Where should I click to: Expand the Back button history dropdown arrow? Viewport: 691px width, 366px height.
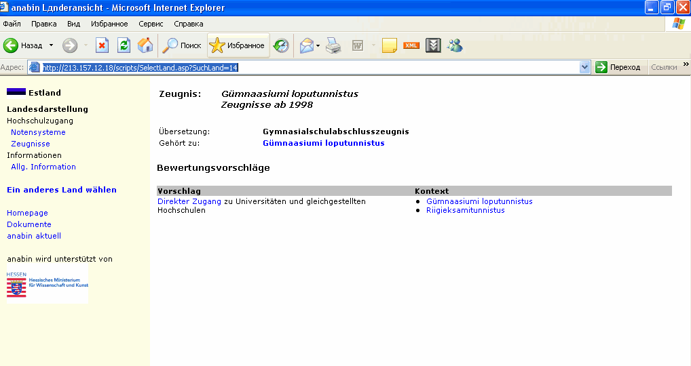pyautogui.click(x=51, y=45)
